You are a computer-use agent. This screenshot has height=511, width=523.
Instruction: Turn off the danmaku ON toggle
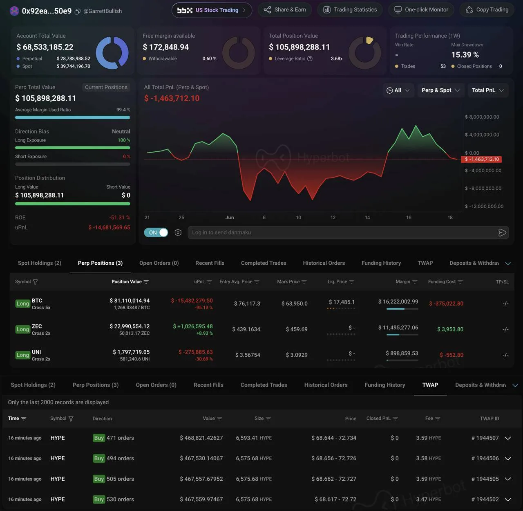click(156, 232)
